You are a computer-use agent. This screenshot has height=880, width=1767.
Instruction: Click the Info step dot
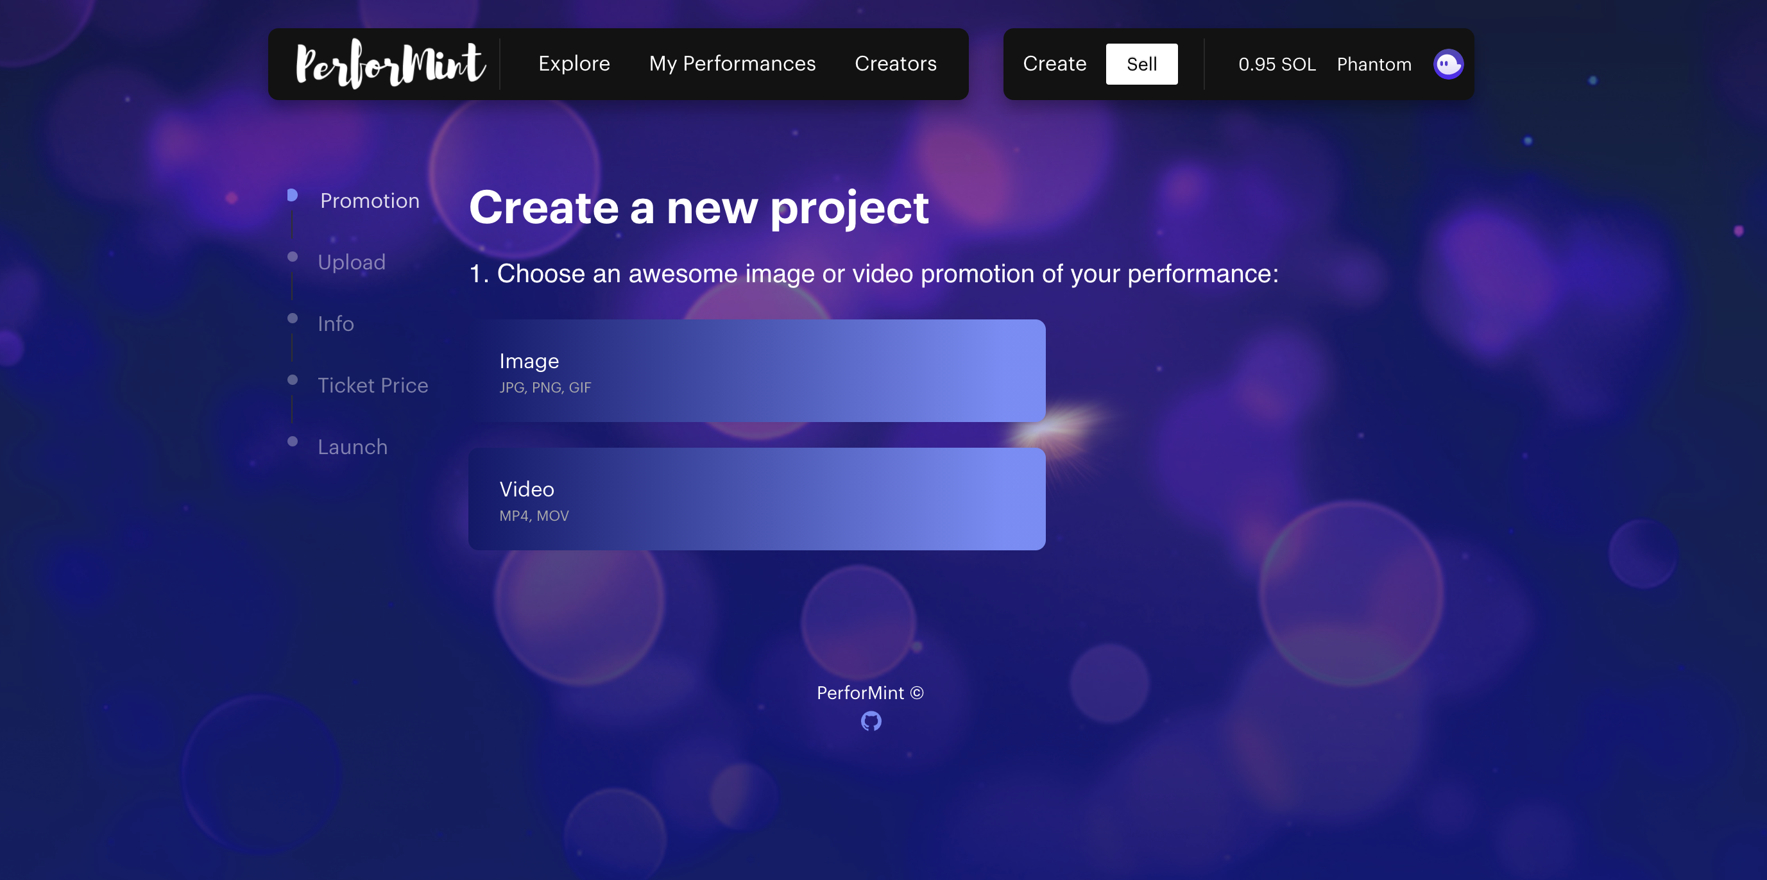pyautogui.click(x=292, y=318)
